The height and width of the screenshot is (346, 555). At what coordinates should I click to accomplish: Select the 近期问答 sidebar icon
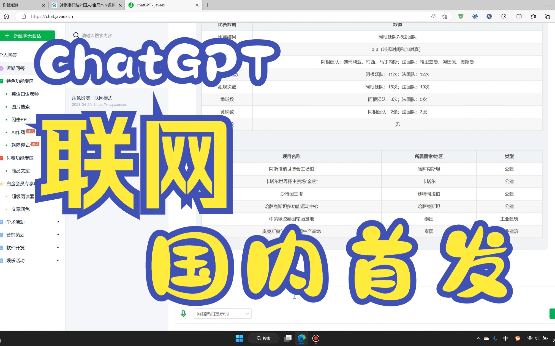[x=1, y=68]
